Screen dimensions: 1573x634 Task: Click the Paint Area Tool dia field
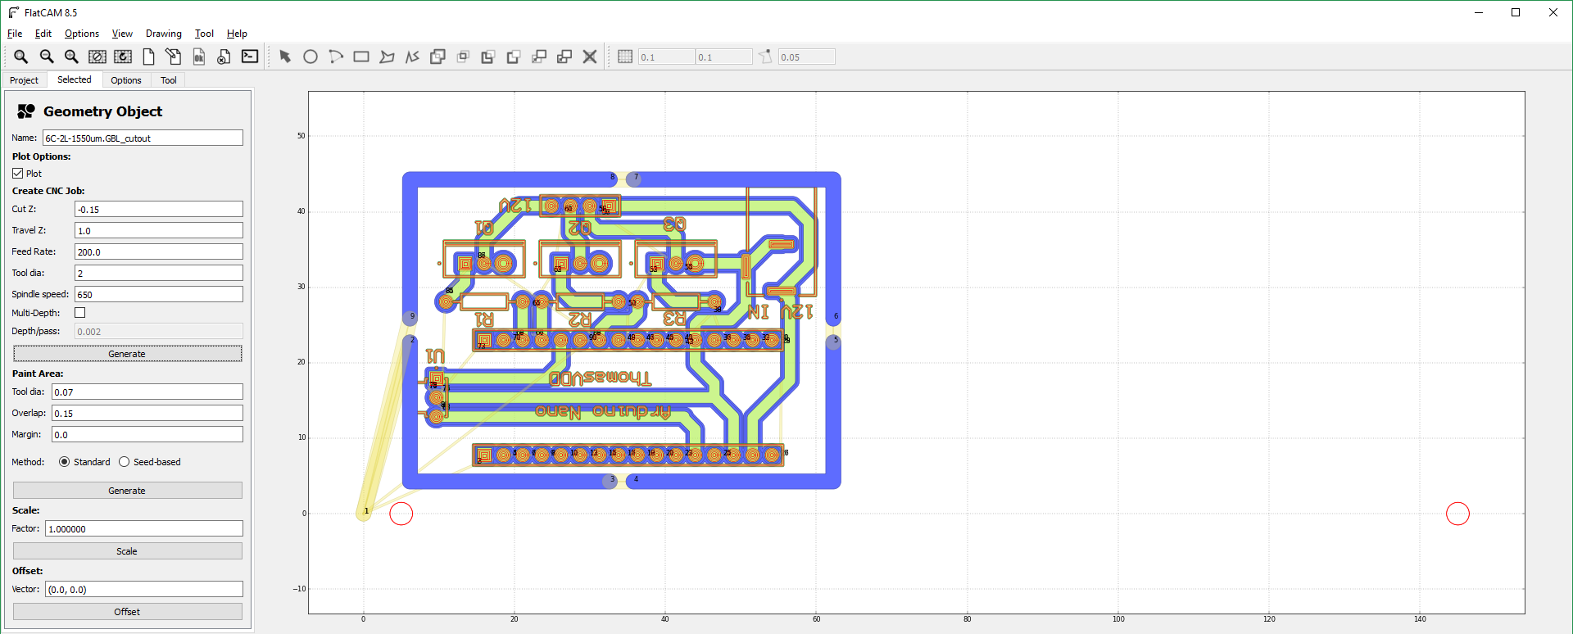click(x=147, y=392)
